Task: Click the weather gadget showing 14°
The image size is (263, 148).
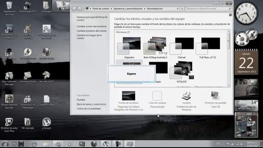Action: click(x=246, y=106)
